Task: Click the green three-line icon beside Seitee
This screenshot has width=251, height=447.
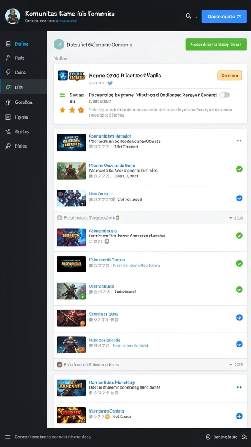Action: pos(62,95)
